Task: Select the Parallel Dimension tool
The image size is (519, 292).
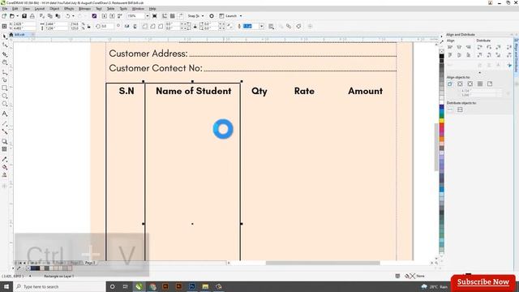Action: click(x=5, y=123)
